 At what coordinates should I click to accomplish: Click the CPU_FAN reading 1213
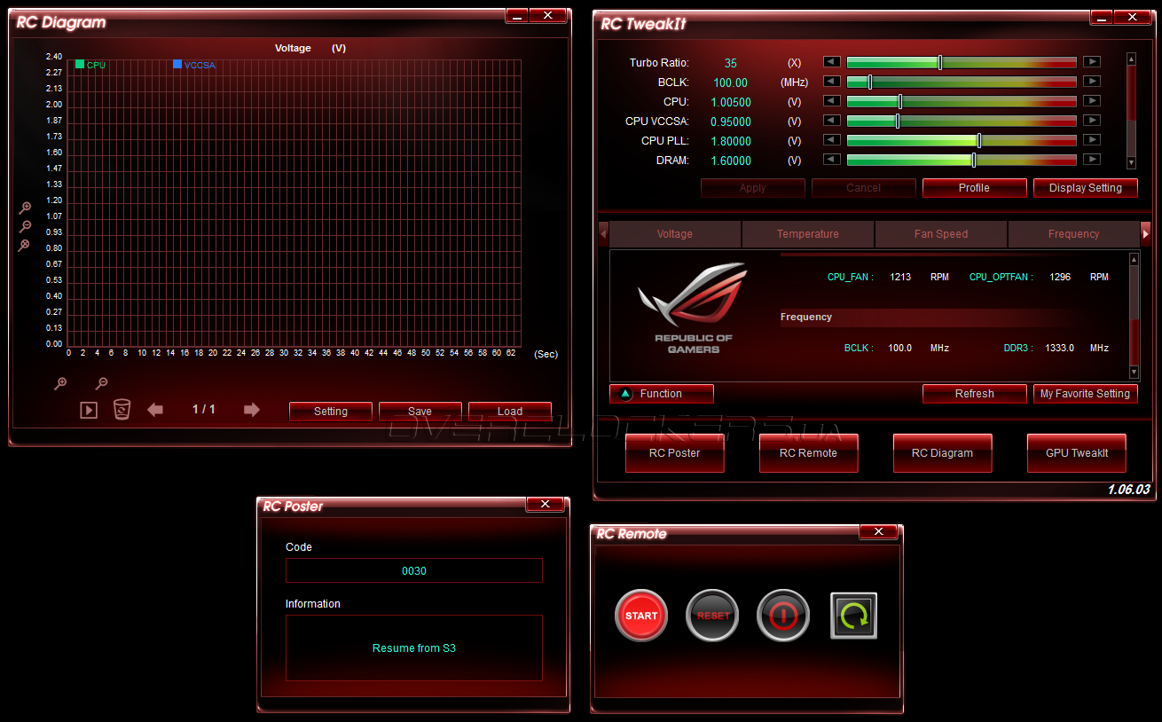900,278
